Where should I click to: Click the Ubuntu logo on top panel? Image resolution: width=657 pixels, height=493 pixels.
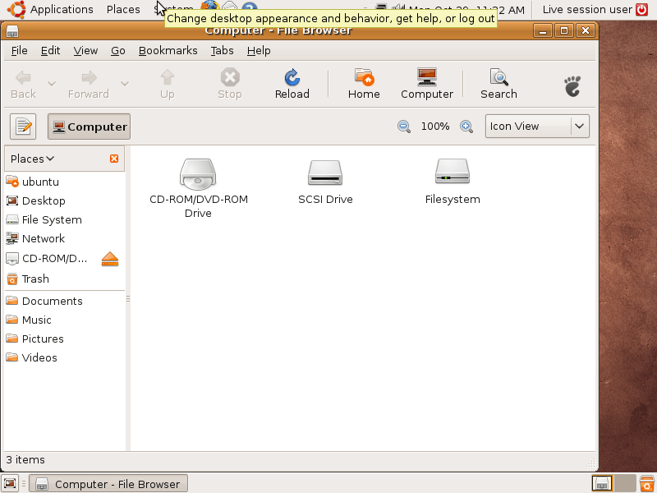click(16, 9)
